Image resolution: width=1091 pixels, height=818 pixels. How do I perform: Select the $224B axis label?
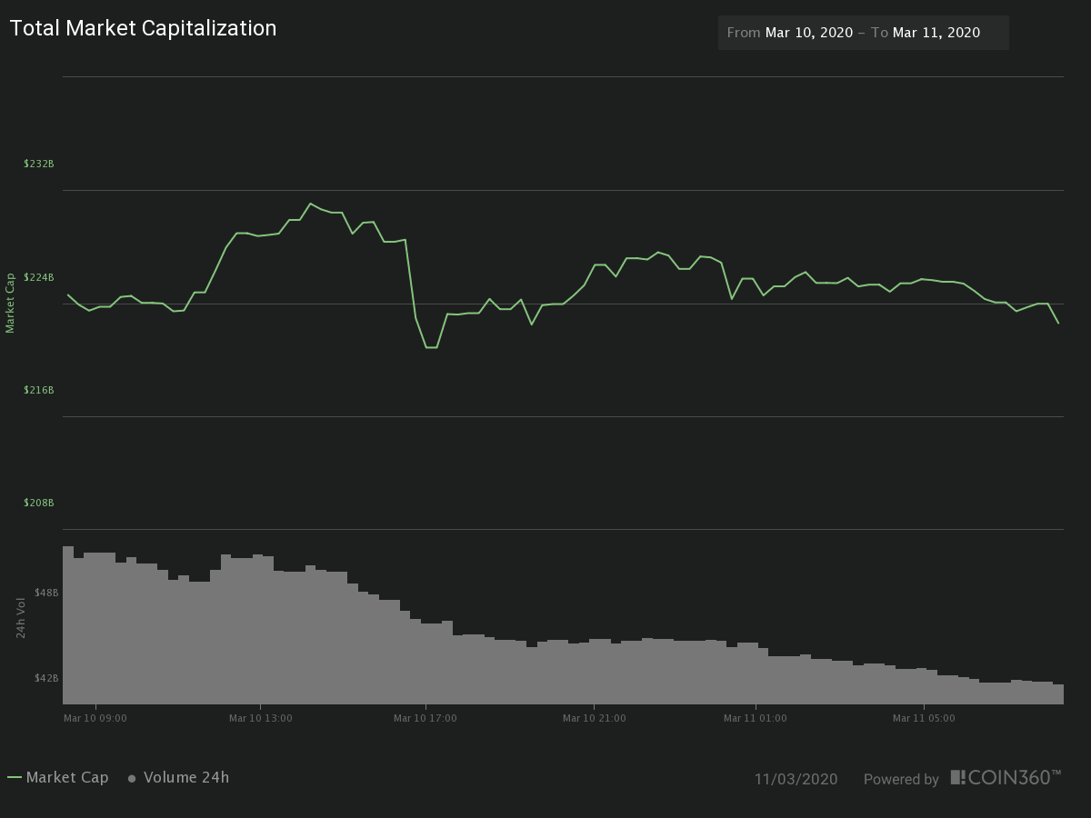39,277
